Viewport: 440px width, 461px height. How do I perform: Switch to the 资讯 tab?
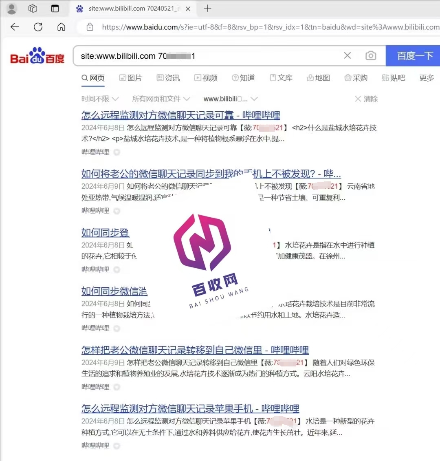tap(168, 78)
